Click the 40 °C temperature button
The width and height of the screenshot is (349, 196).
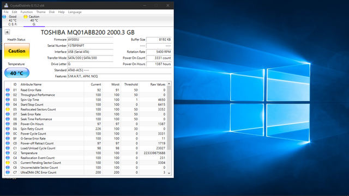17,73
